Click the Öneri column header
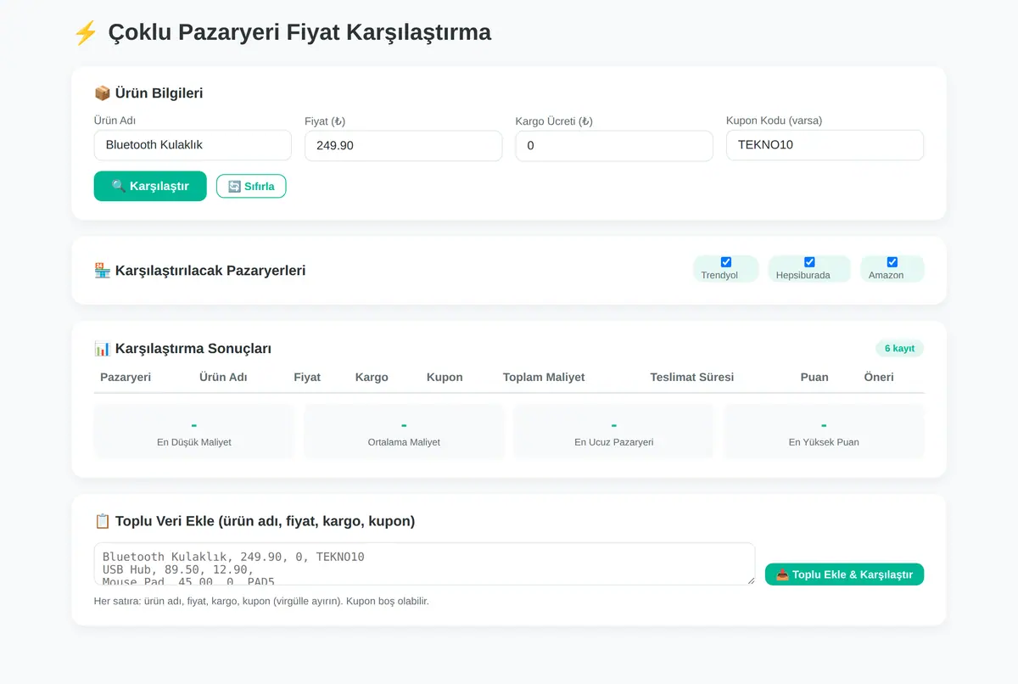Image resolution: width=1018 pixels, height=684 pixels. tap(879, 377)
